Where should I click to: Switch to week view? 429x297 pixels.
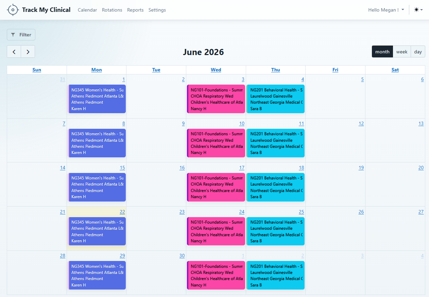tap(402, 52)
